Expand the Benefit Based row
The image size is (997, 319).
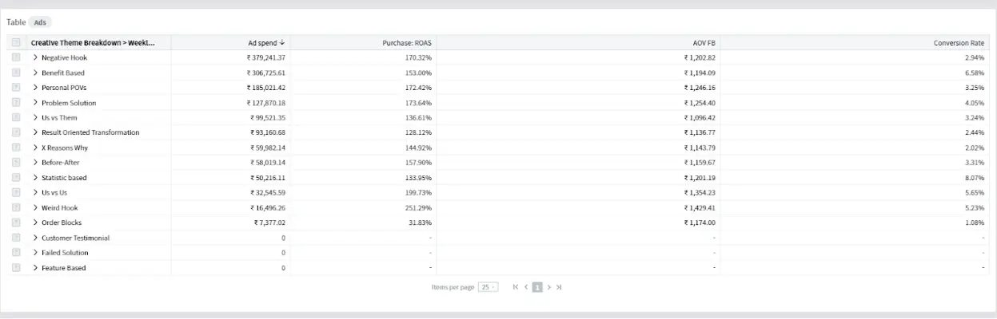pyautogui.click(x=35, y=73)
